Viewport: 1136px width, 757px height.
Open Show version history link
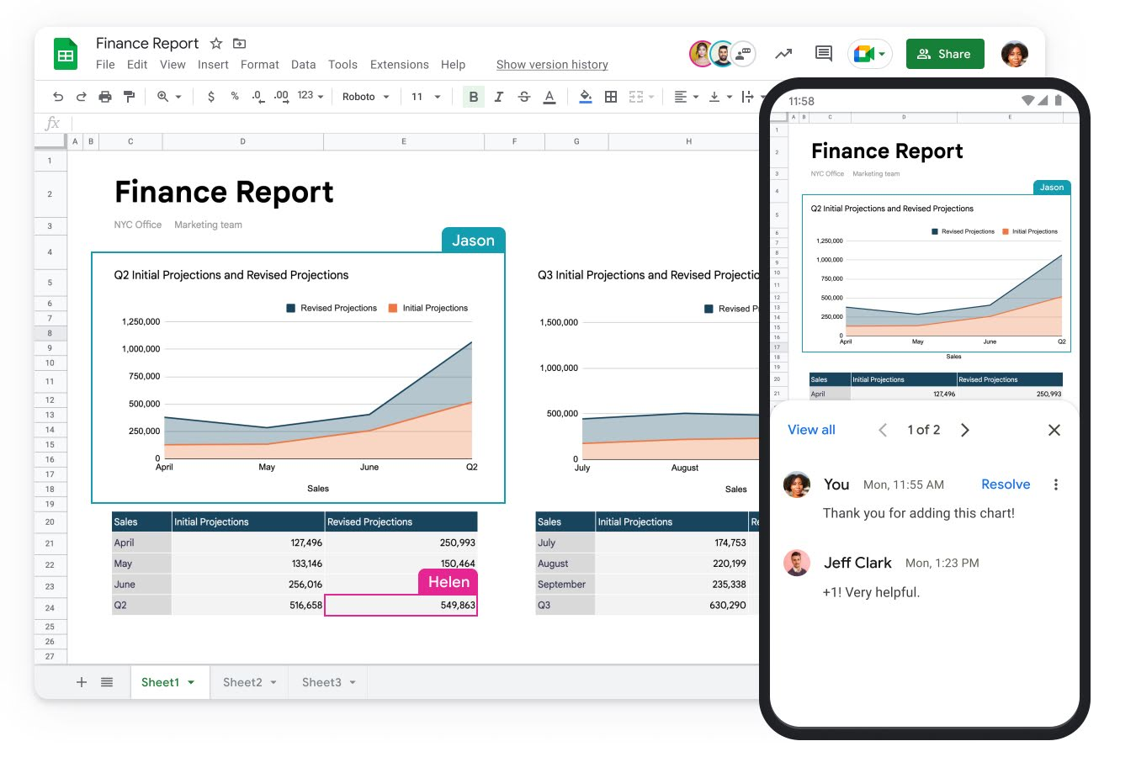tap(552, 64)
